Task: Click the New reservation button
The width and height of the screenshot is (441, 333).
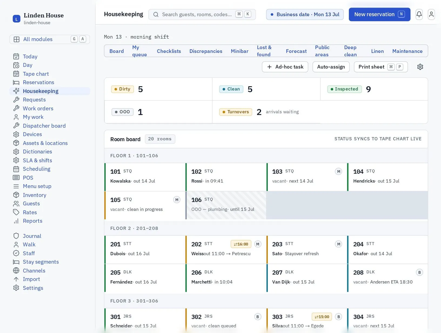Action: 379,14
